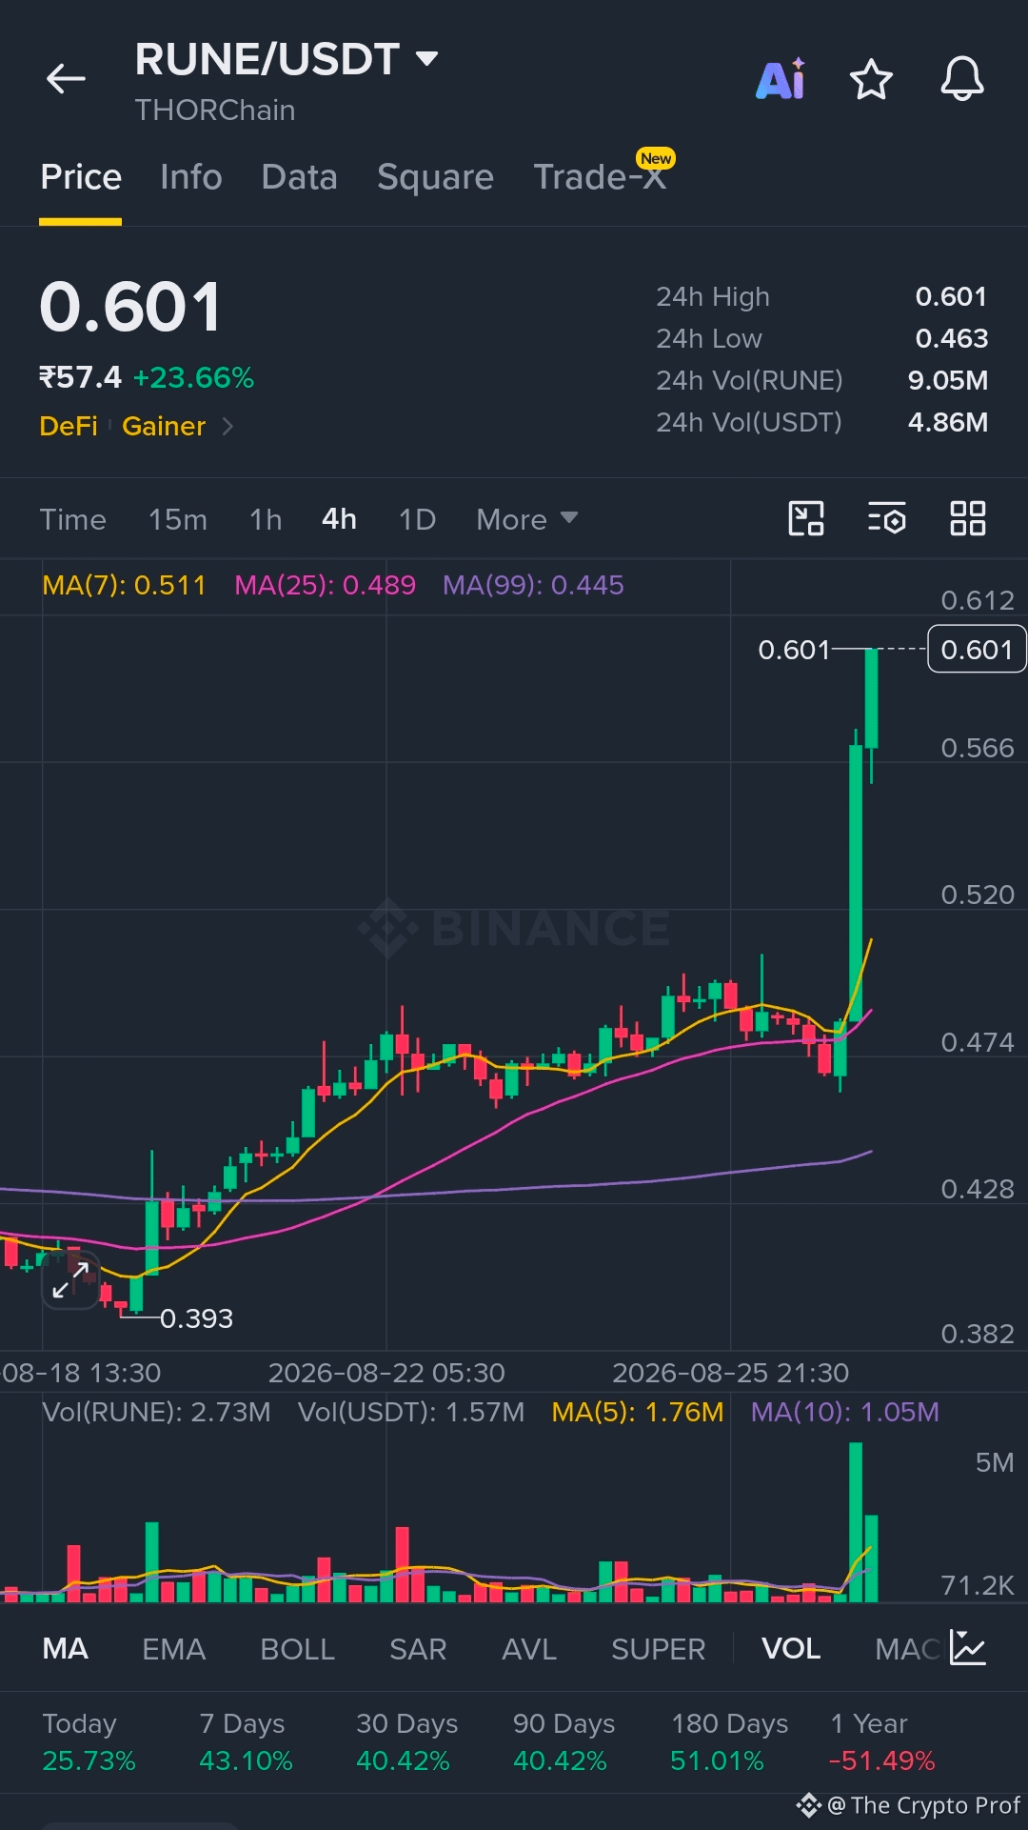The height and width of the screenshot is (1830, 1028).
Task: Expand chart to fullscreen arrows icon
Action: (71, 1279)
